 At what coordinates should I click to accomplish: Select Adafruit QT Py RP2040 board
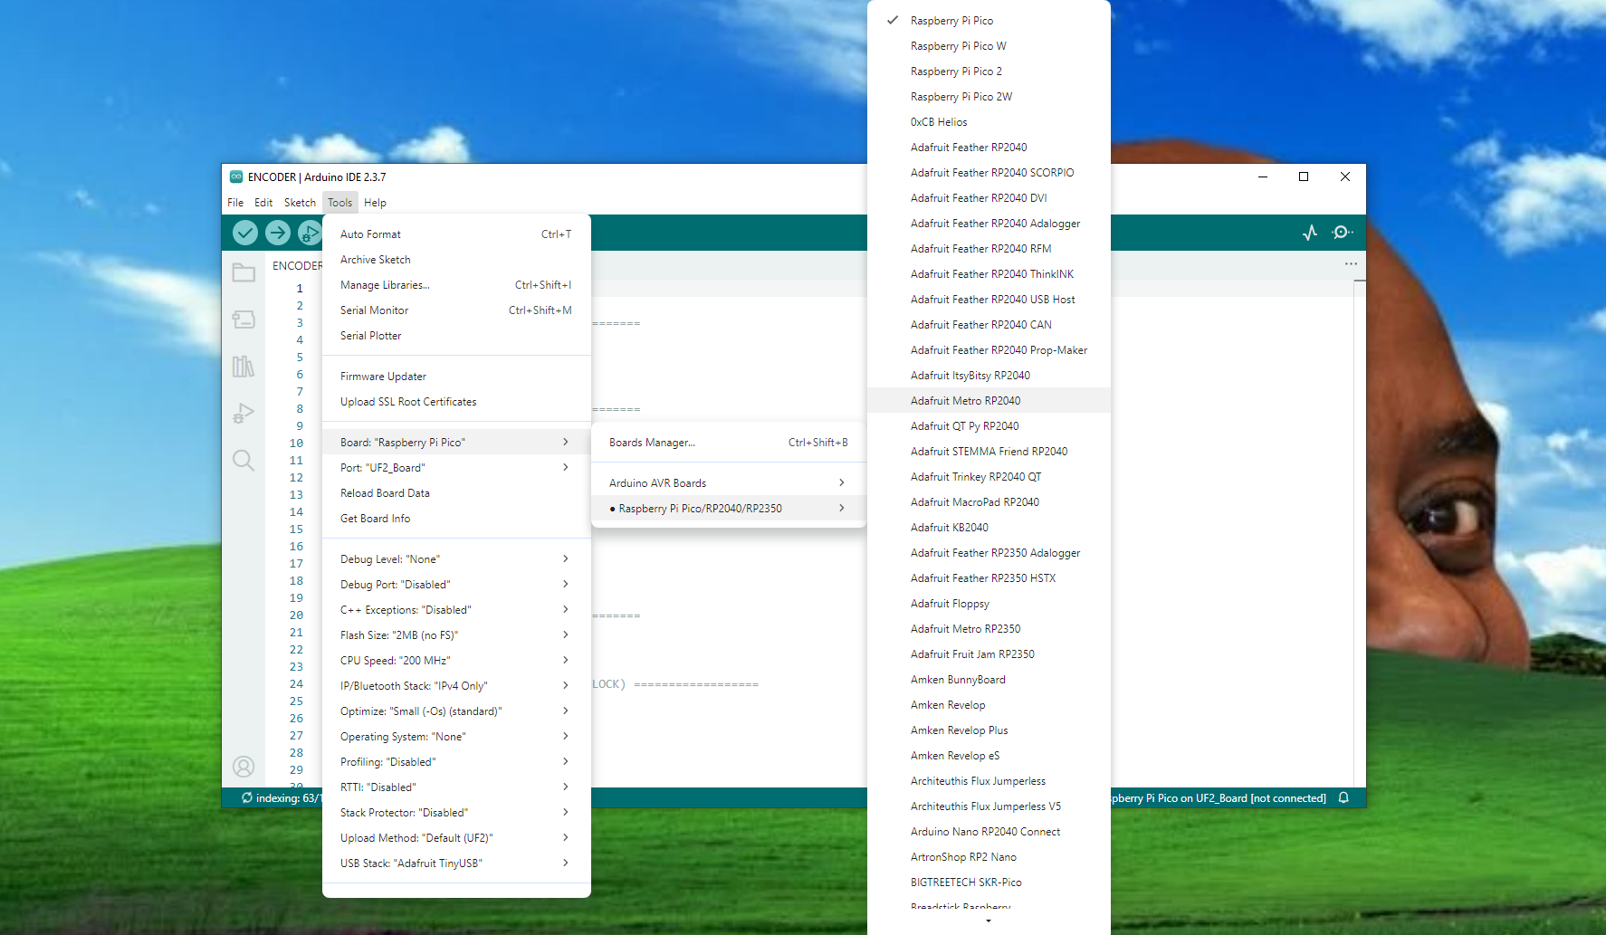(x=989, y=426)
